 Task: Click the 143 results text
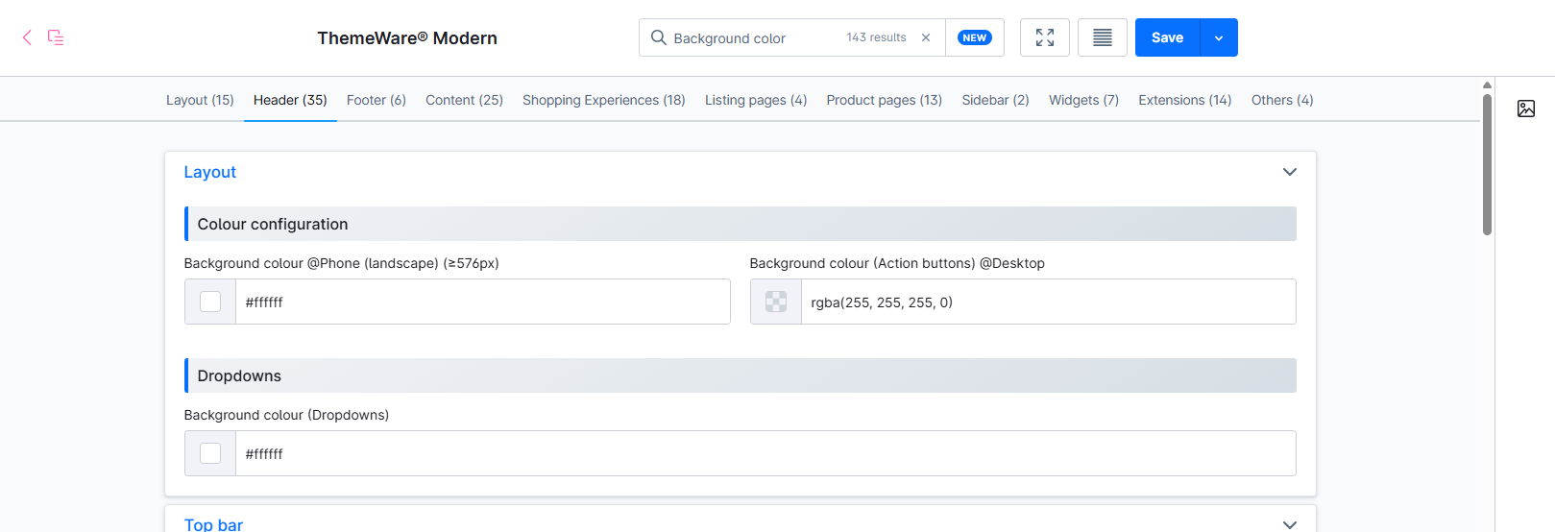(x=876, y=37)
